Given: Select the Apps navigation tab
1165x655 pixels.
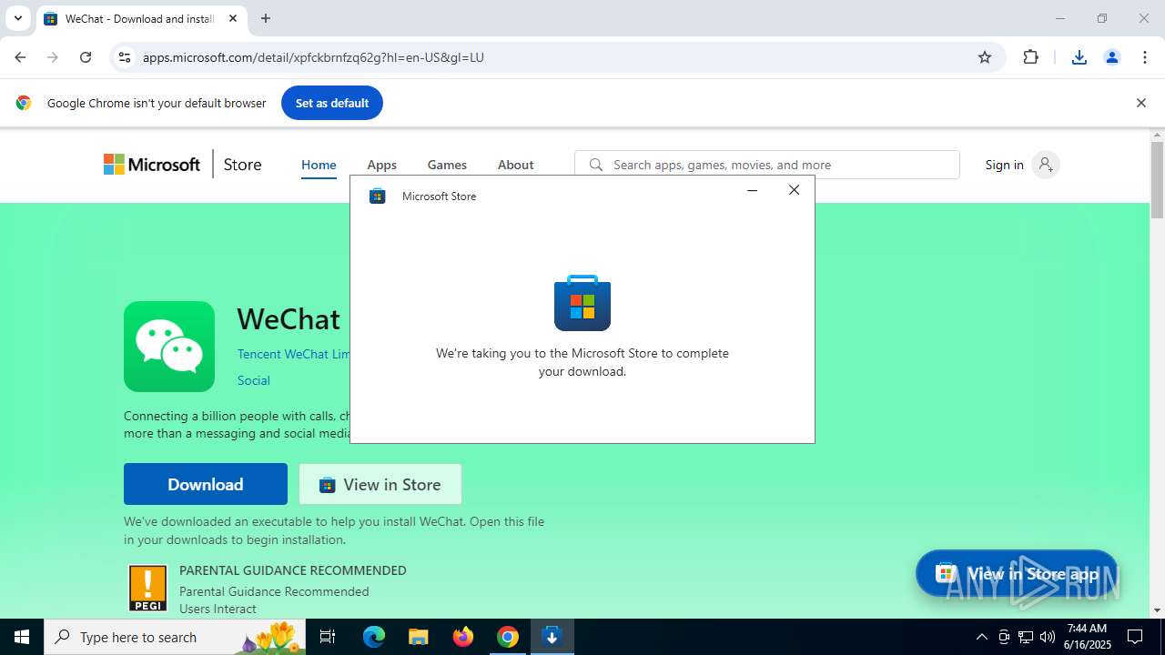Looking at the screenshot, I should click(382, 165).
